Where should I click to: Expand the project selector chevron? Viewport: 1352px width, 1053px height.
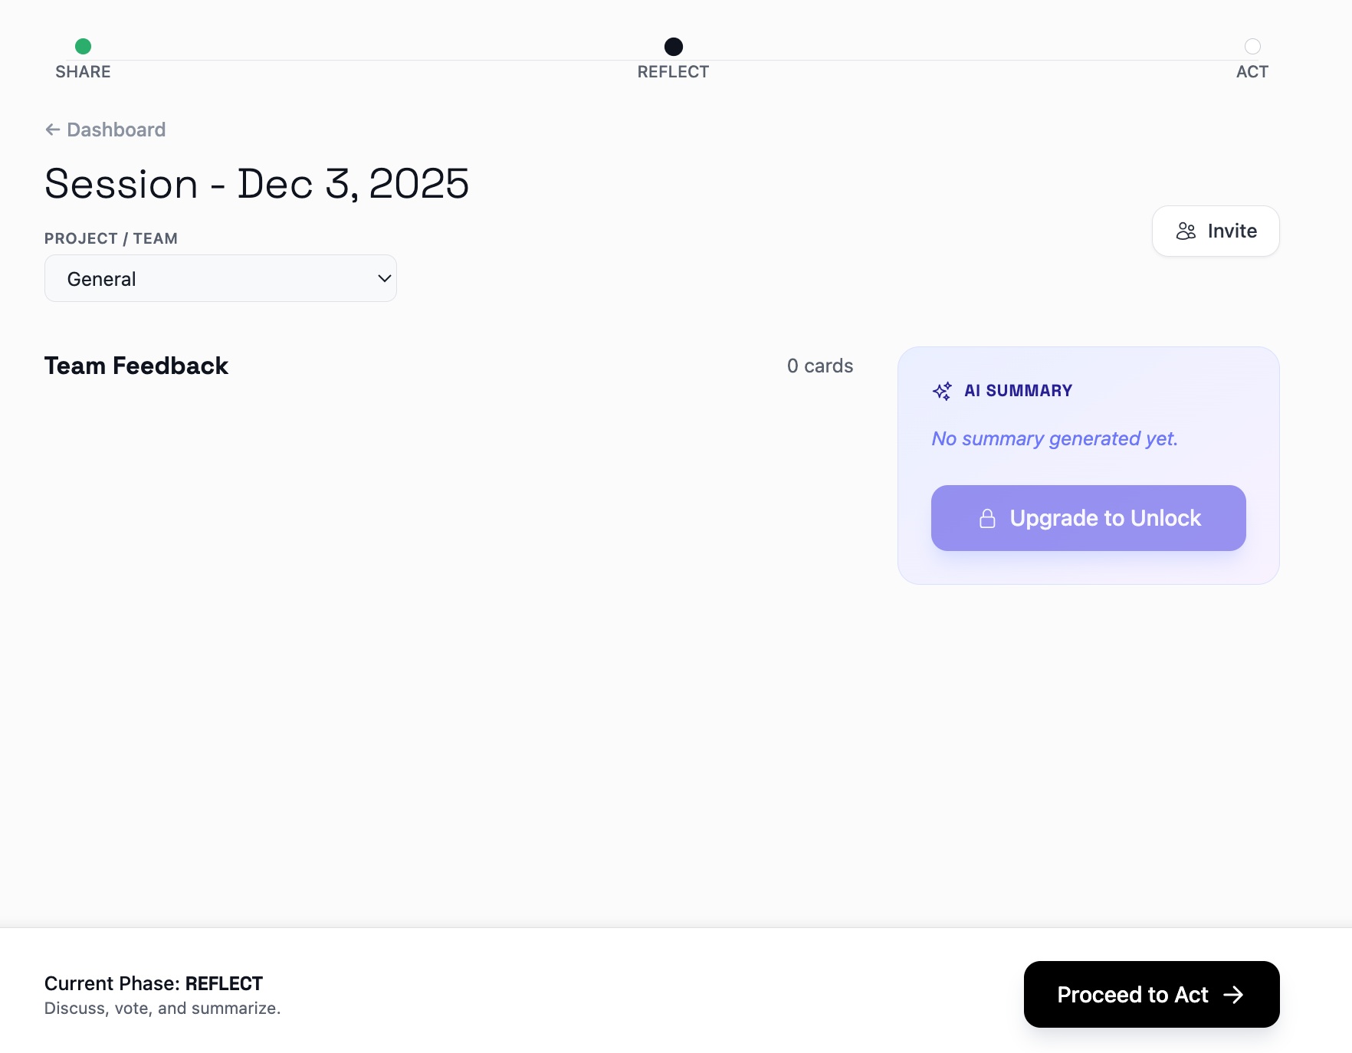point(385,278)
